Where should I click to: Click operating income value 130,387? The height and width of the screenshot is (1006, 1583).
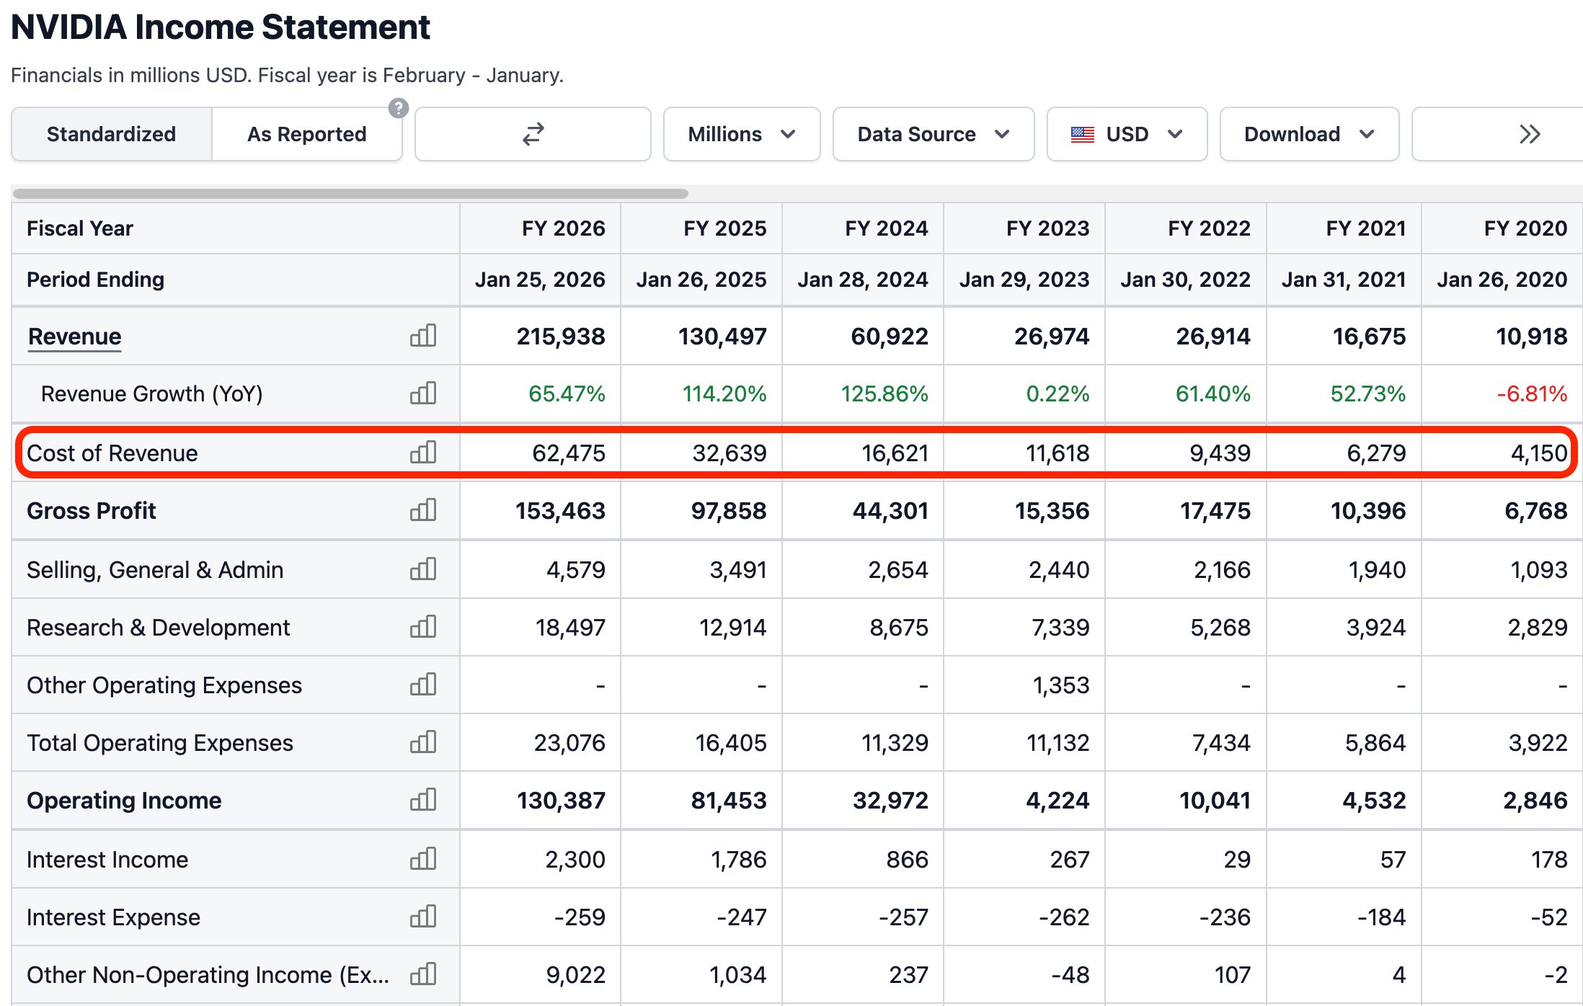[x=561, y=801]
